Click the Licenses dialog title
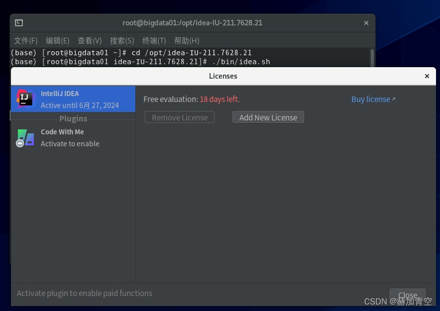 tap(223, 76)
